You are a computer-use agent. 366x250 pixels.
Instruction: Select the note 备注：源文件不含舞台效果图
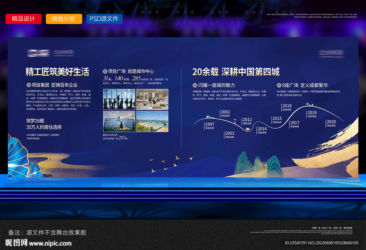pos(47,232)
